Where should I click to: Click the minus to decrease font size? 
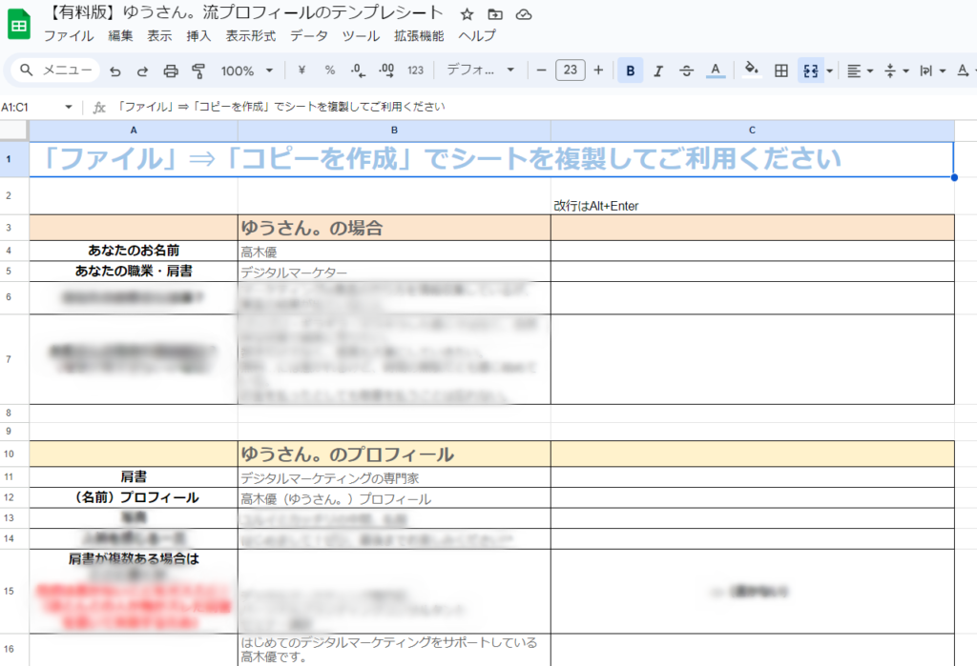(x=541, y=71)
